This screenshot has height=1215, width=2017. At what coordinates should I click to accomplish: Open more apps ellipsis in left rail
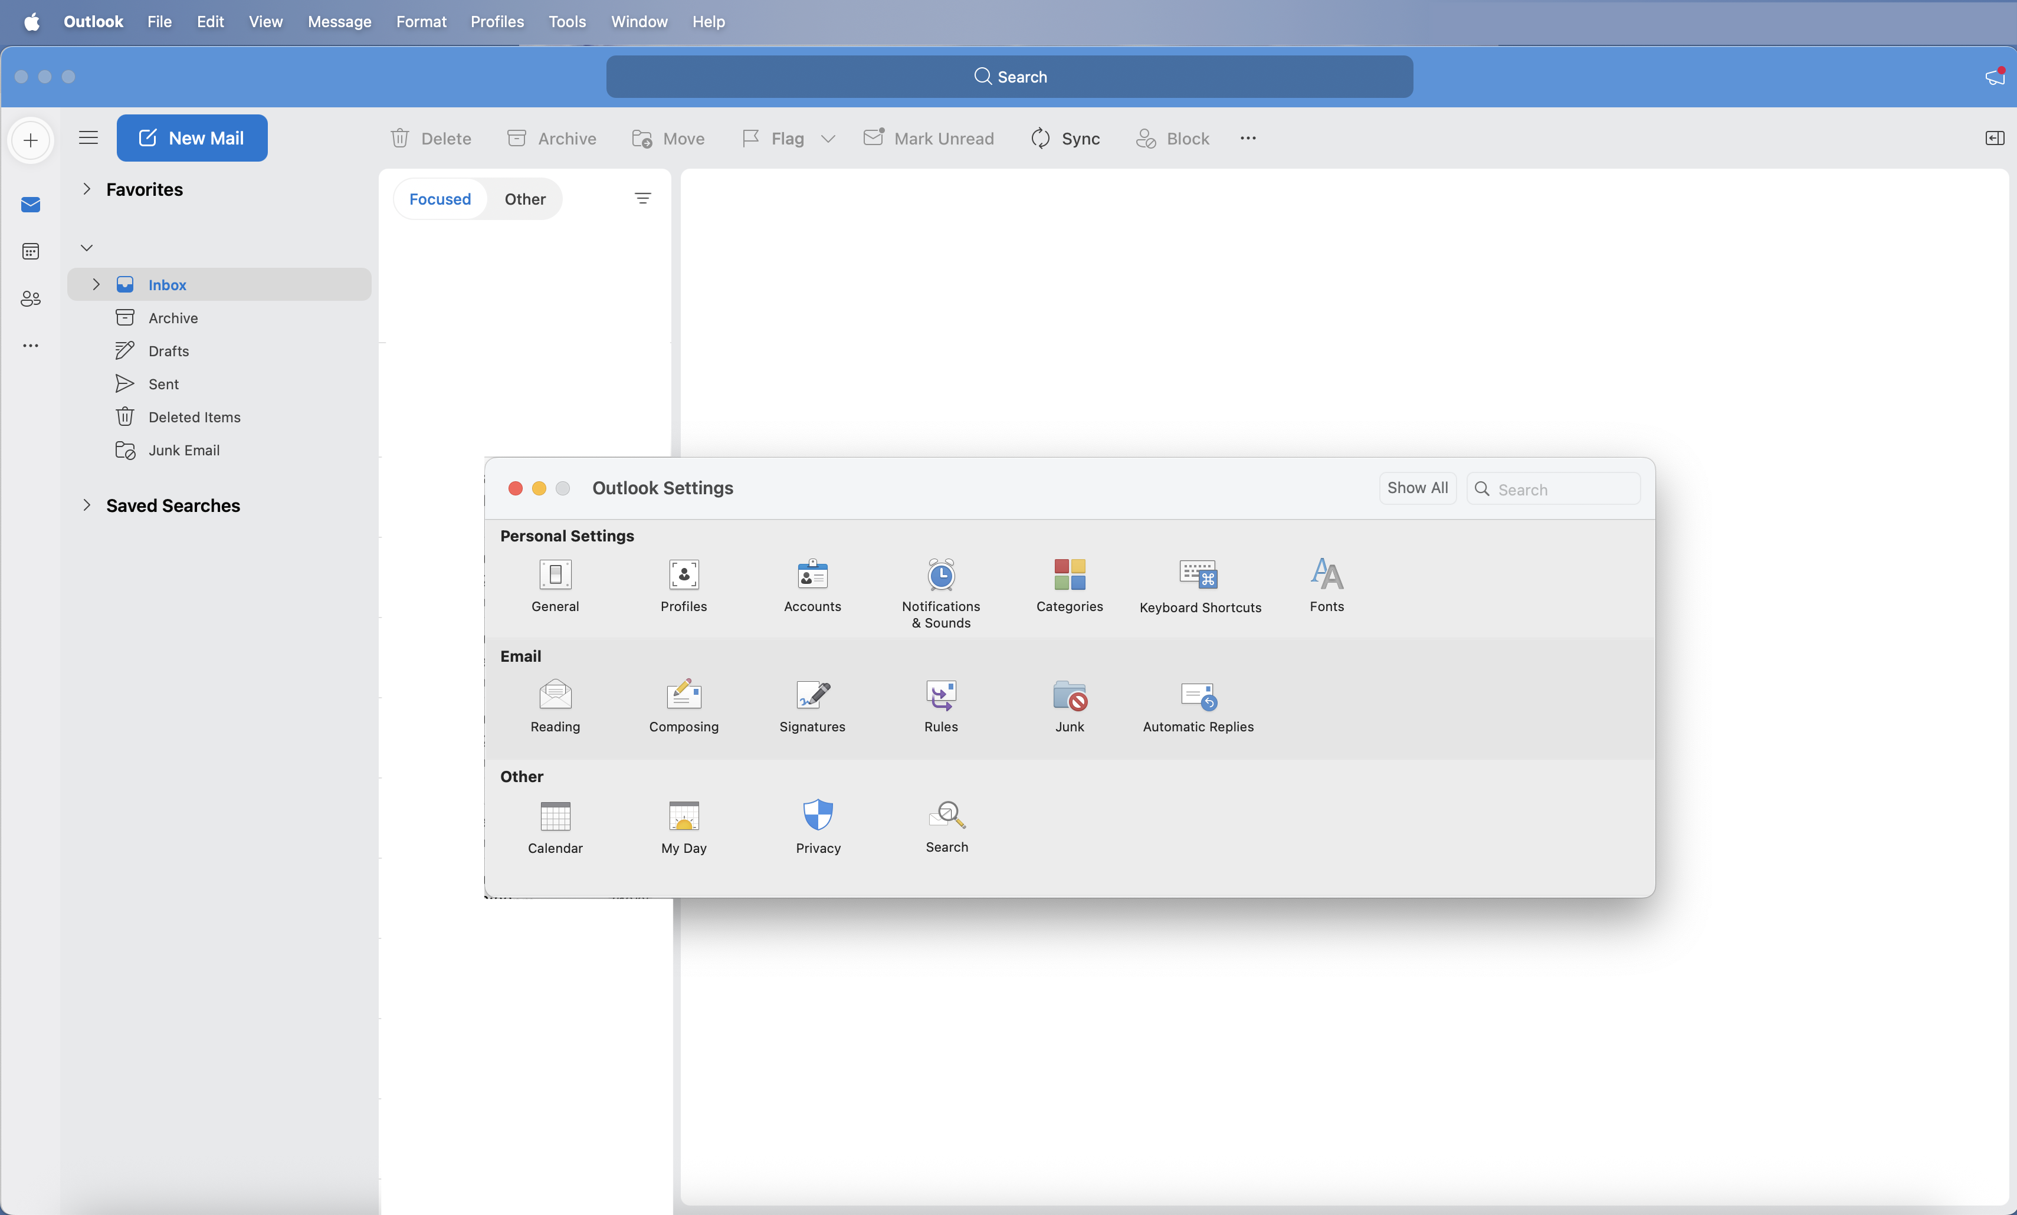(30, 345)
